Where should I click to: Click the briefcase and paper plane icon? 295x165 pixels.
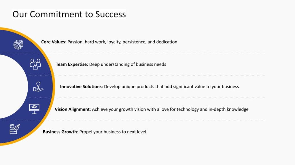pos(15,129)
